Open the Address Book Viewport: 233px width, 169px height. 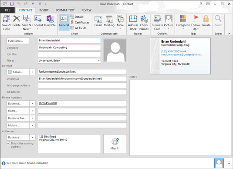point(133,23)
